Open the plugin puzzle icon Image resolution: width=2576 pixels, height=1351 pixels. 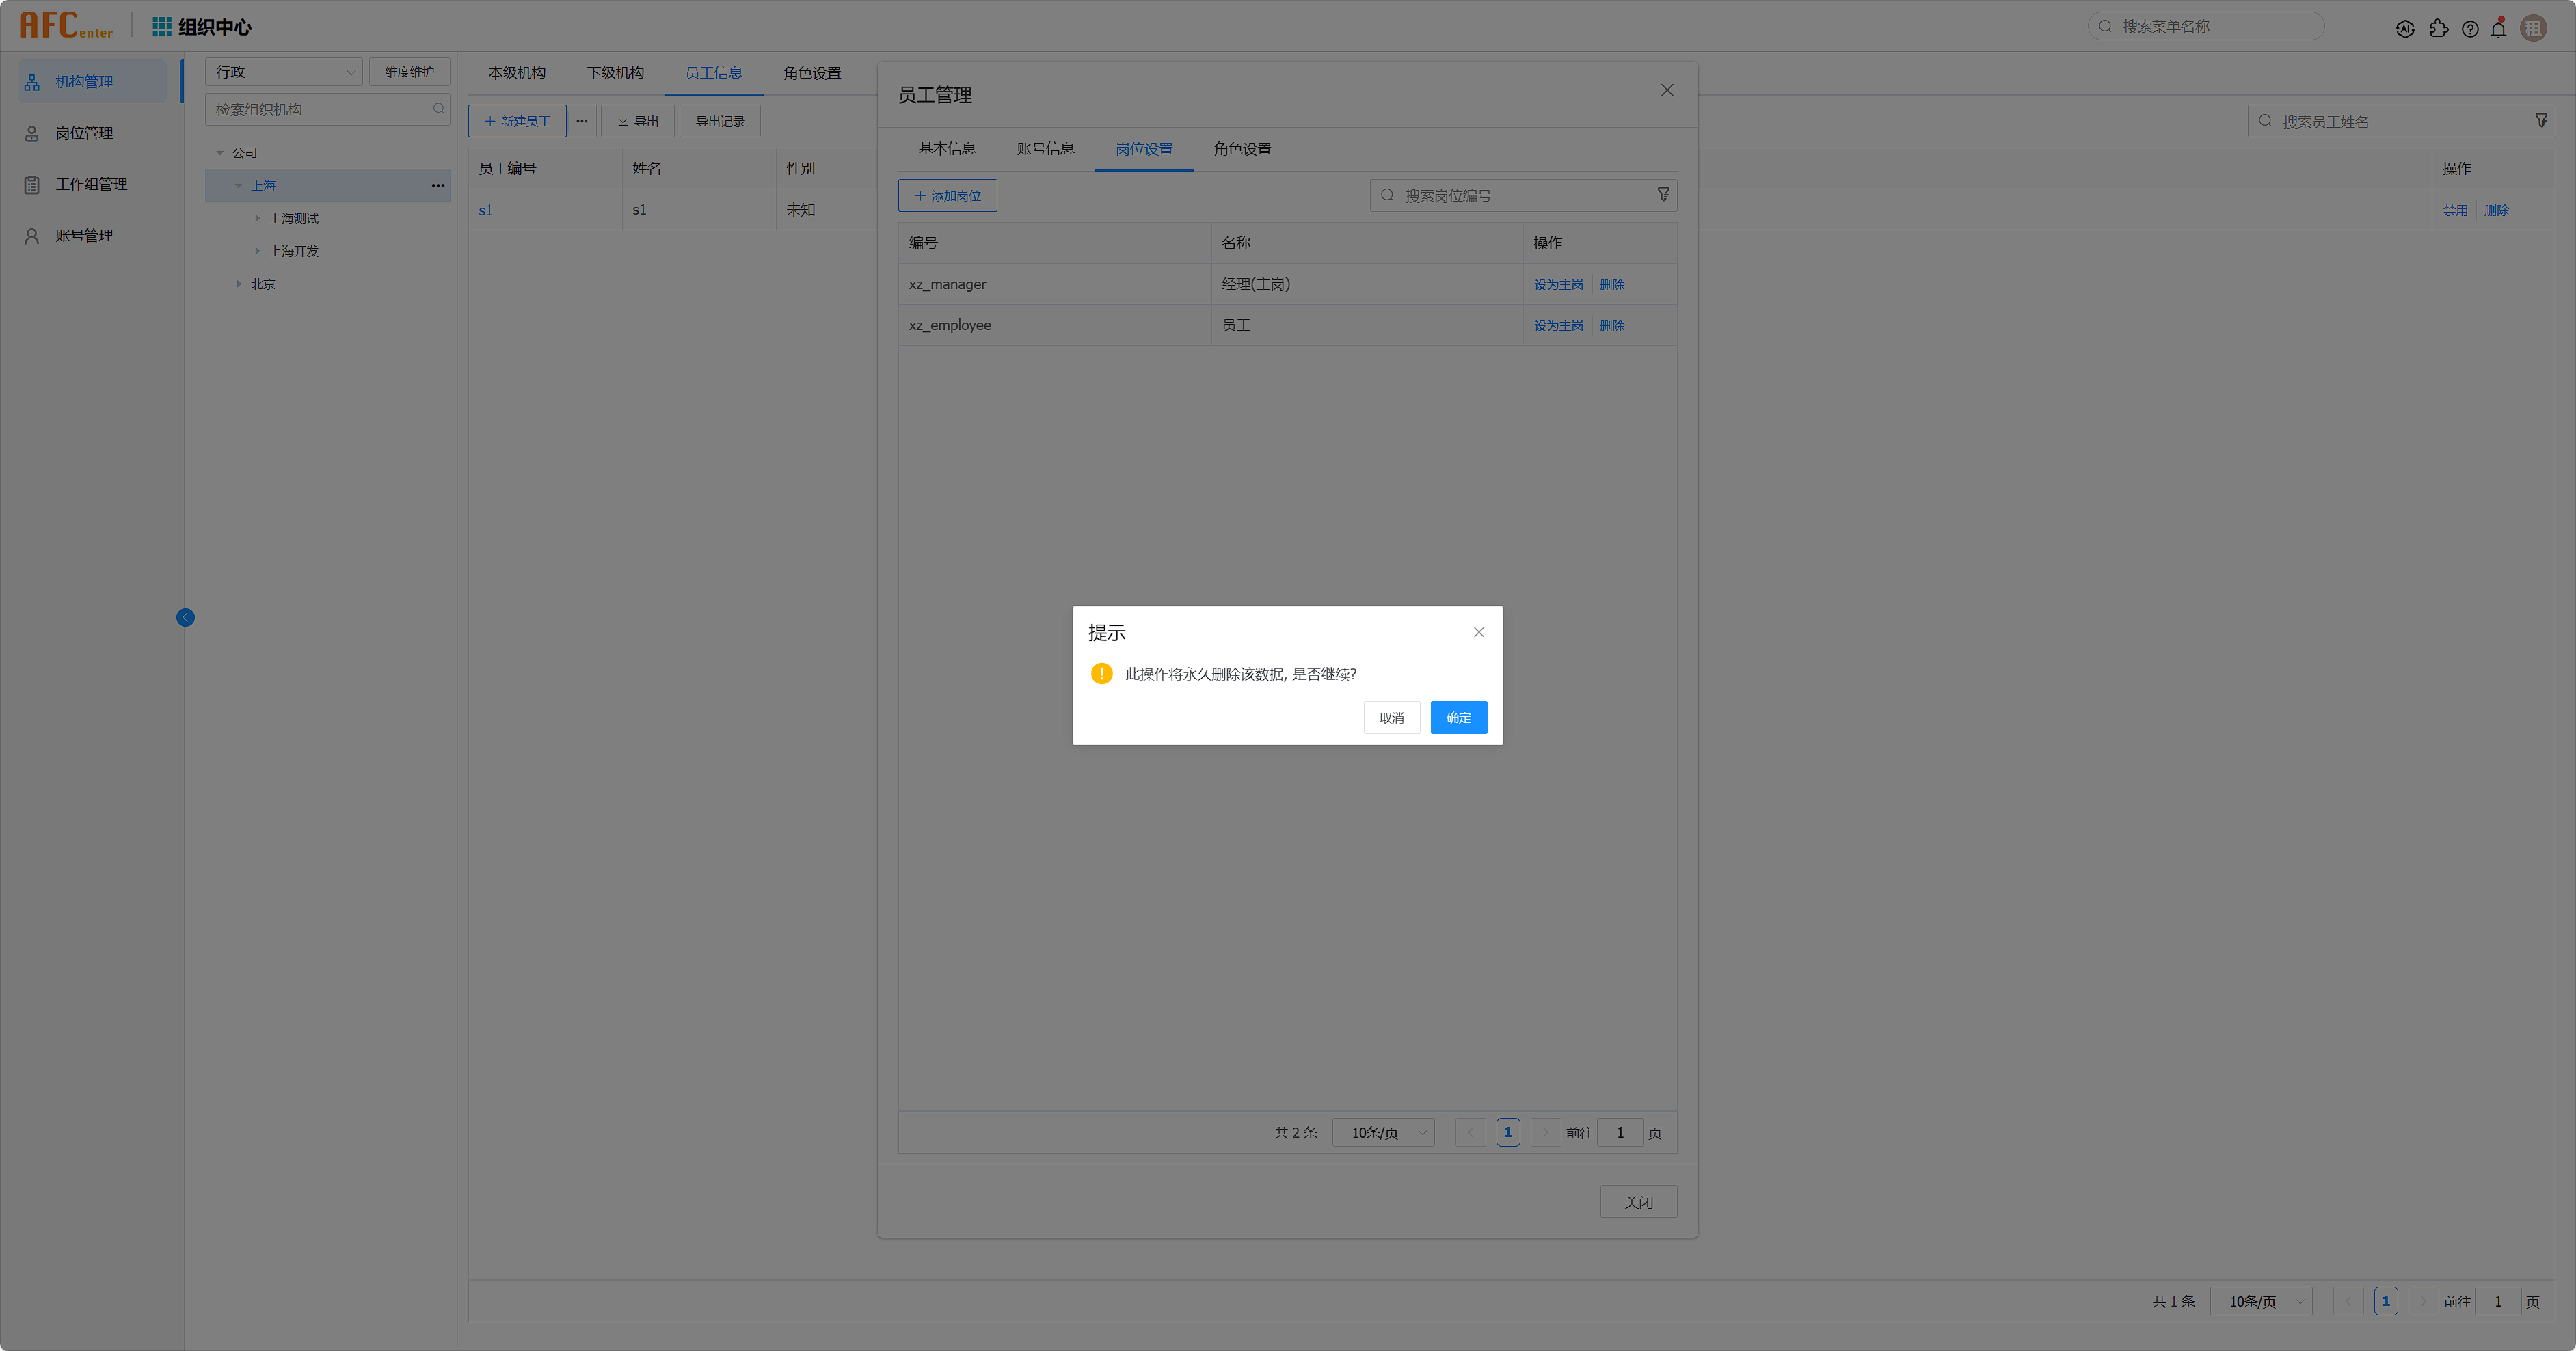[x=2438, y=28]
